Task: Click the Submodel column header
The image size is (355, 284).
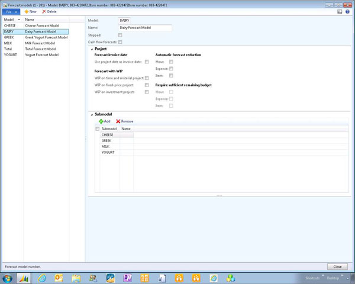Action: pyautogui.click(x=109, y=128)
